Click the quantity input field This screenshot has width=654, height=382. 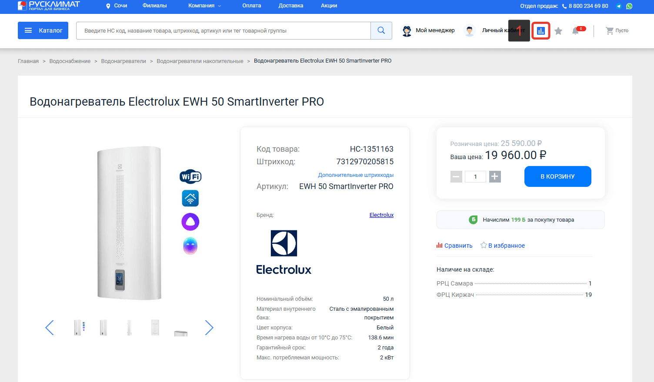click(475, 176)
